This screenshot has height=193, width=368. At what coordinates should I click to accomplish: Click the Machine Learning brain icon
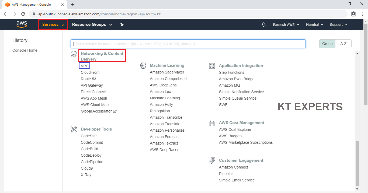click(x=143, y=65)
